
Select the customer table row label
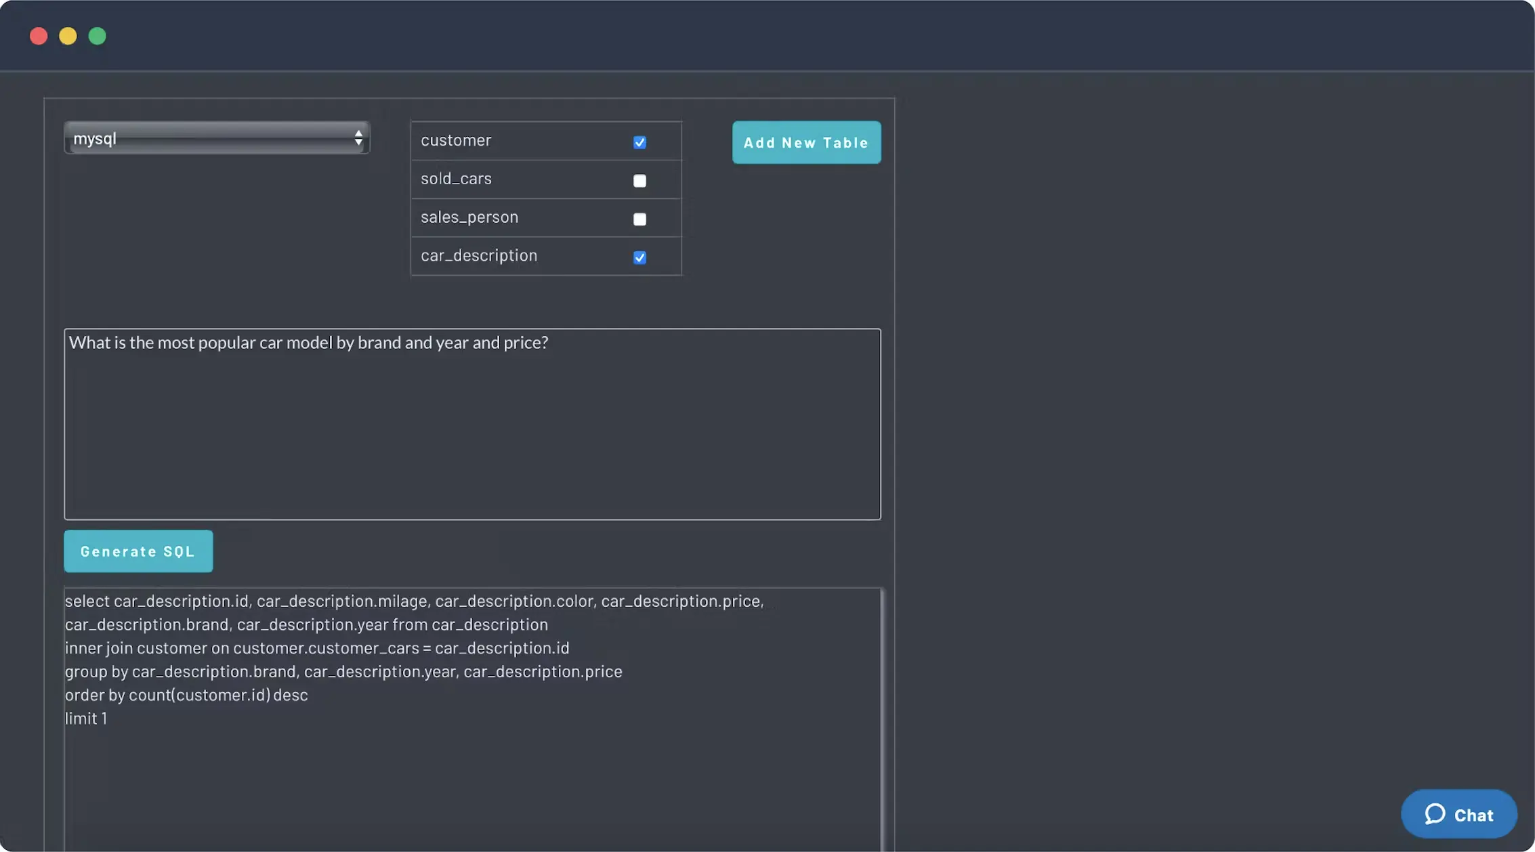[456, 141]
